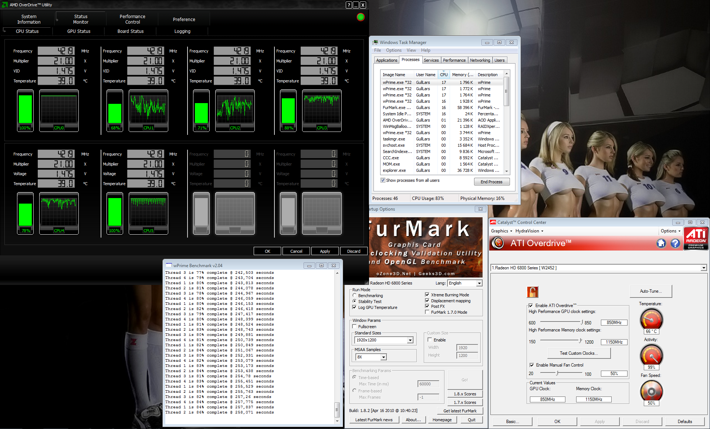Click the Auto-Tune button
The width and height of the screenshot is (710, 429).
pos(651,291)
